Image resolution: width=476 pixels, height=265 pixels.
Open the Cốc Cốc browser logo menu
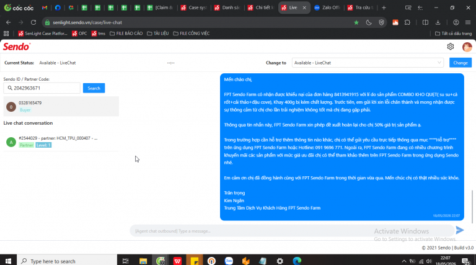[x=19, y=7]
